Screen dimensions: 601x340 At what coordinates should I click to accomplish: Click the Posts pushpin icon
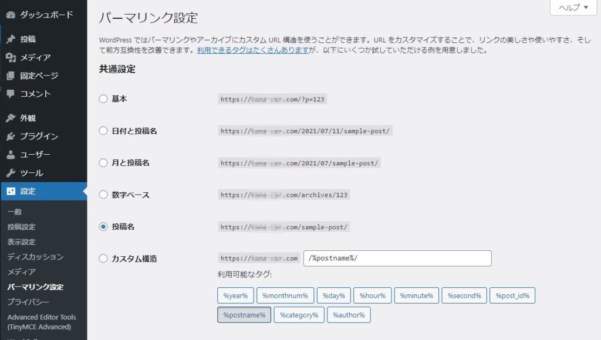[x=11, y=39]
